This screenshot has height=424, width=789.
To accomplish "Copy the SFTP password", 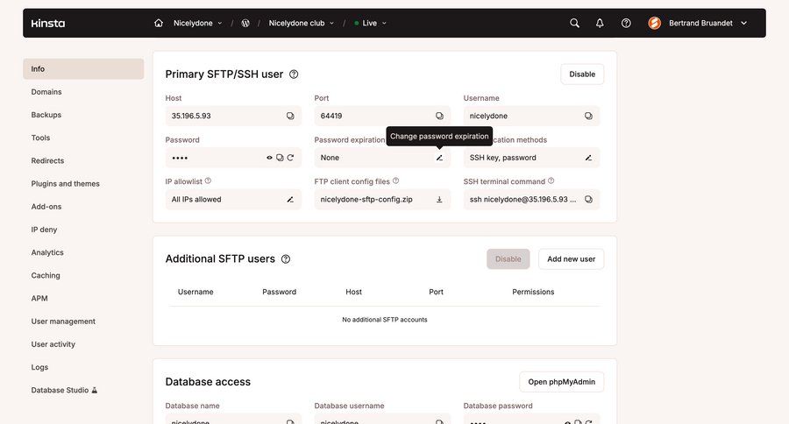I will coord(280,158).
